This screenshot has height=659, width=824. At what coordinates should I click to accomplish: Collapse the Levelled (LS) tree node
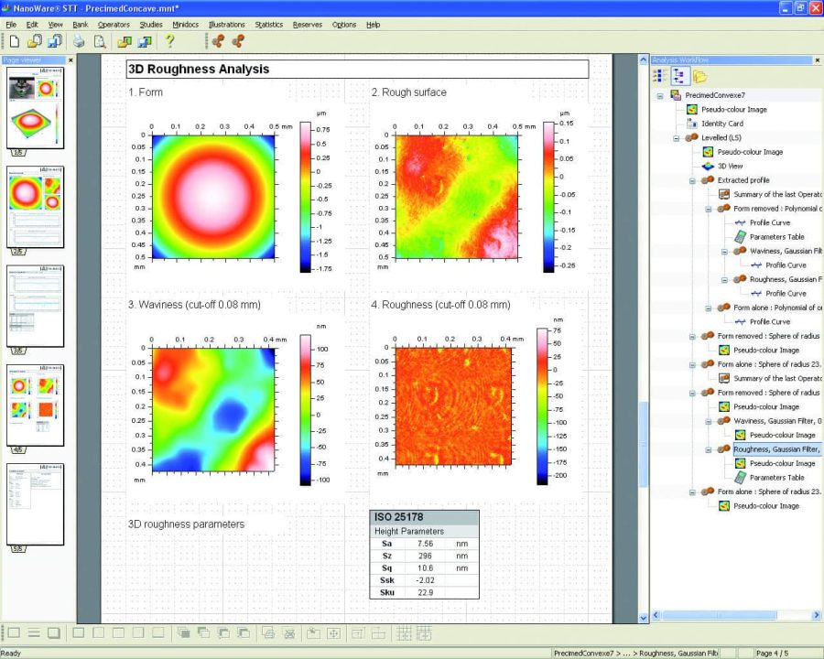tap(676, 138)
